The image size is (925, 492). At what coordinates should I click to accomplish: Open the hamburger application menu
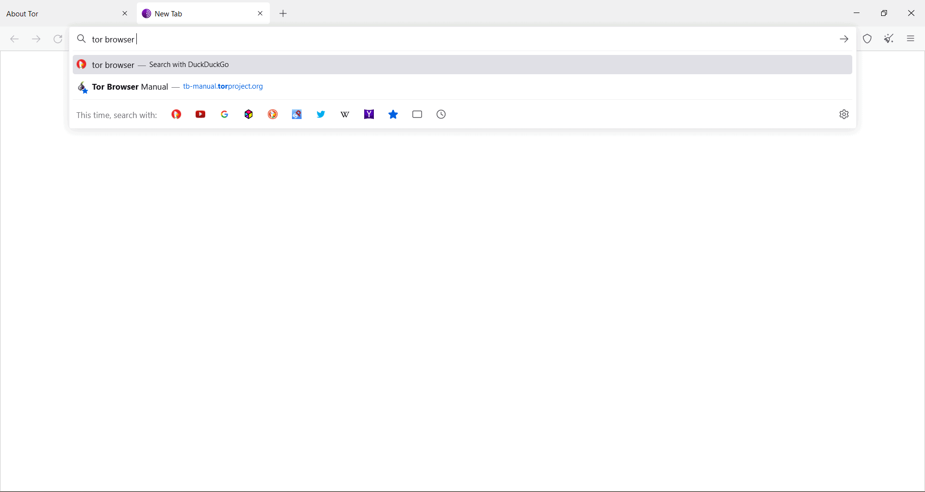911,39
